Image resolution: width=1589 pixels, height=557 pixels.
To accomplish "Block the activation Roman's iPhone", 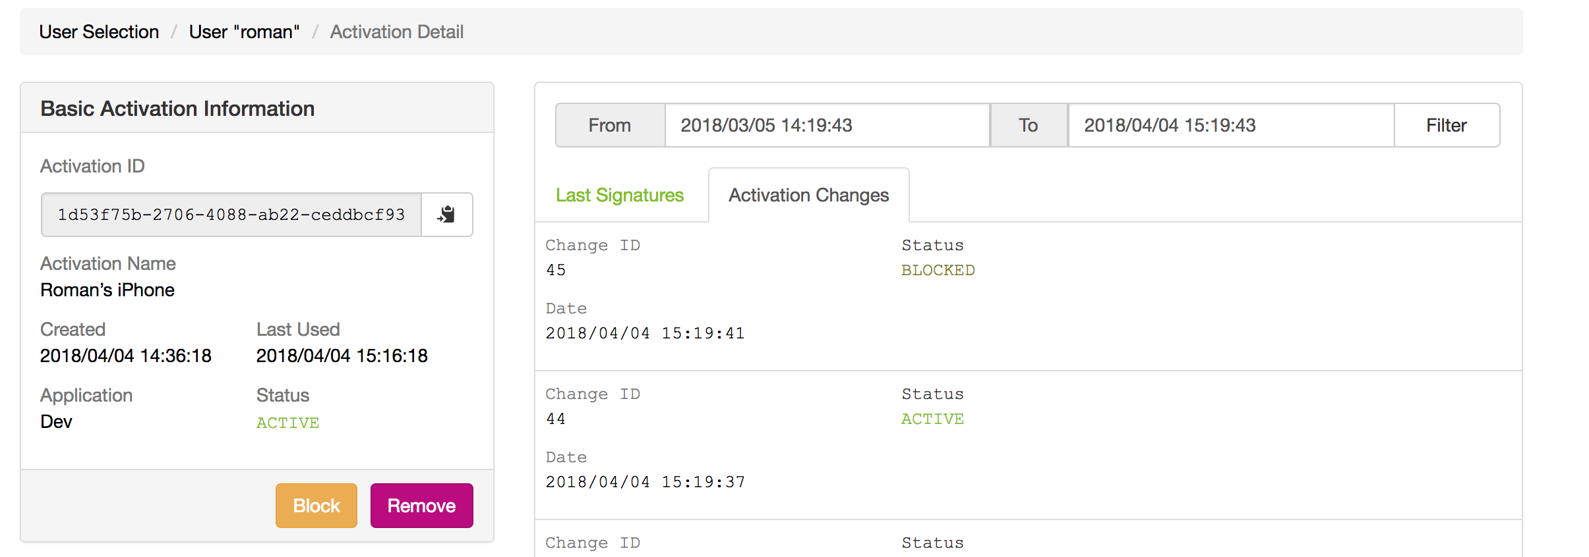I will [x=316, y=506].
